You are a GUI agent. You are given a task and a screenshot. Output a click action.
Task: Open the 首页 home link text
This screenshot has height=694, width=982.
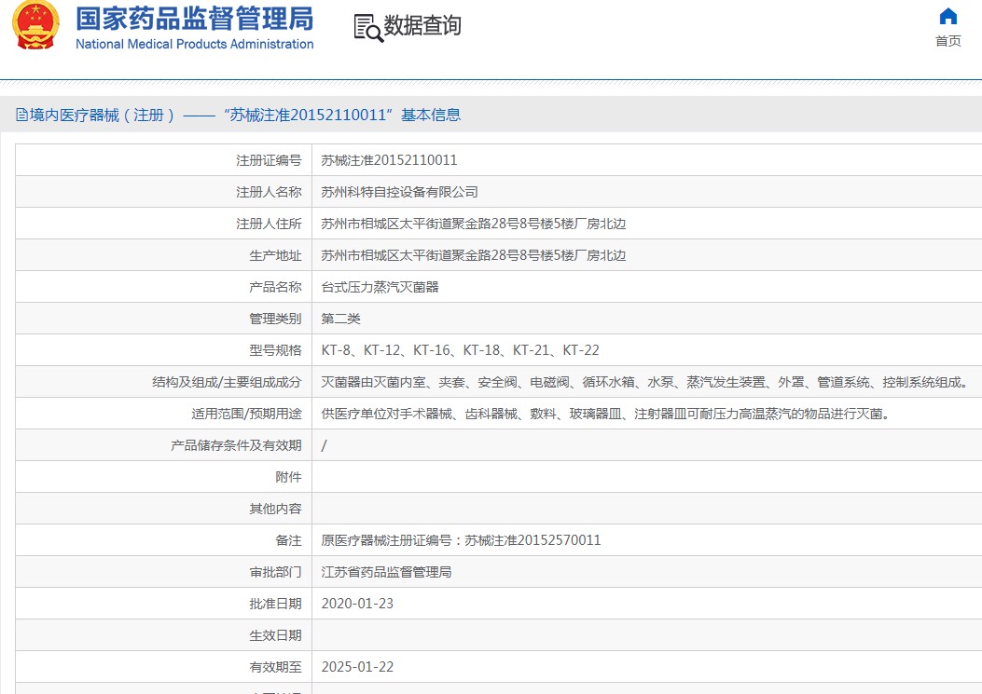(948, 41)
